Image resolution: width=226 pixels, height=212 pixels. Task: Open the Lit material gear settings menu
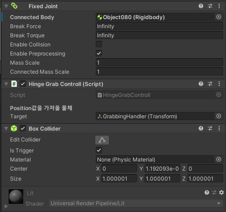tap(221, 192)
